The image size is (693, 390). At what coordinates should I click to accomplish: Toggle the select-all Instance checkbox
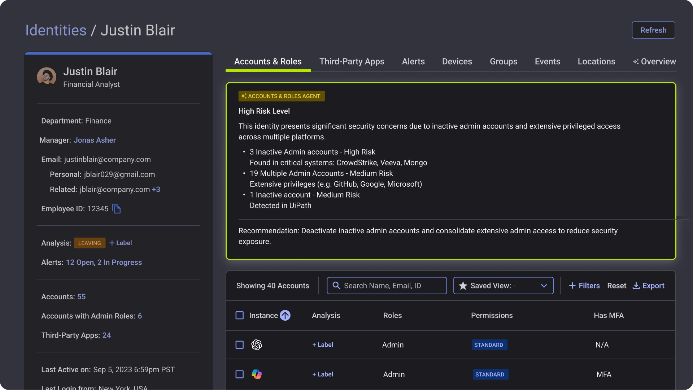[240, 315]
